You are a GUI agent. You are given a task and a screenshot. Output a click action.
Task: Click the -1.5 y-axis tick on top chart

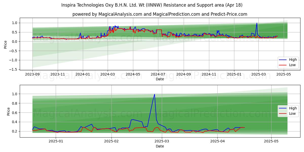click(14, 69)
